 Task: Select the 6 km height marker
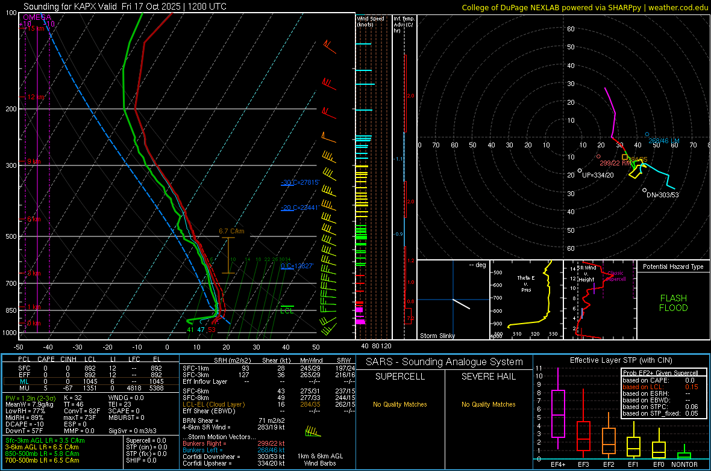point(34,219)
